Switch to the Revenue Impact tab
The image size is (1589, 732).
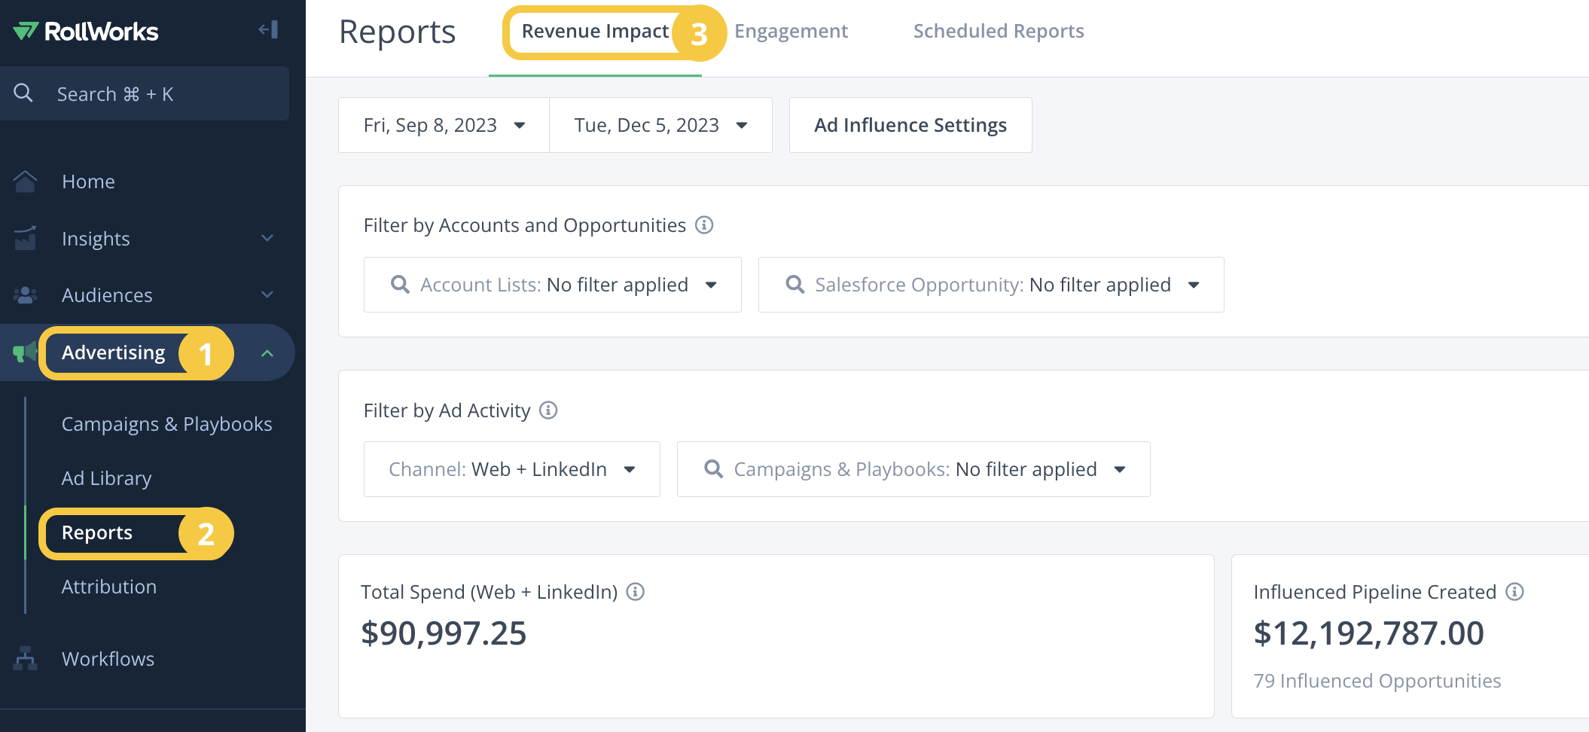(595, 31)
